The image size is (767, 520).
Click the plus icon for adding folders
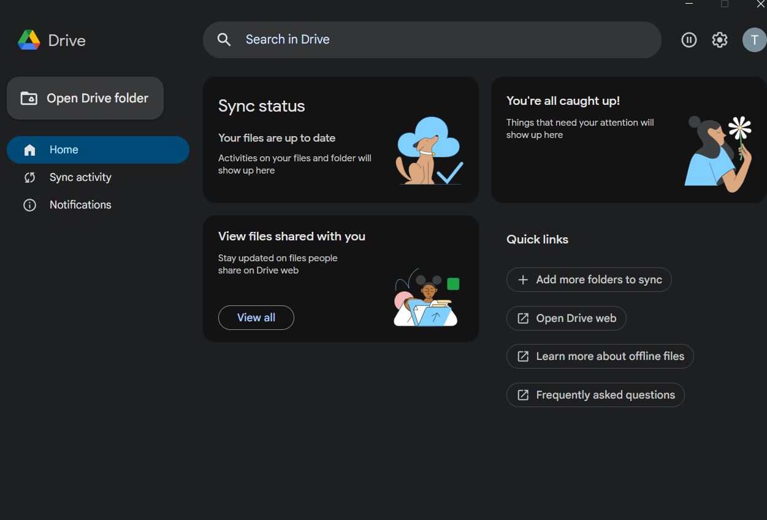click(x=523, y=280)
